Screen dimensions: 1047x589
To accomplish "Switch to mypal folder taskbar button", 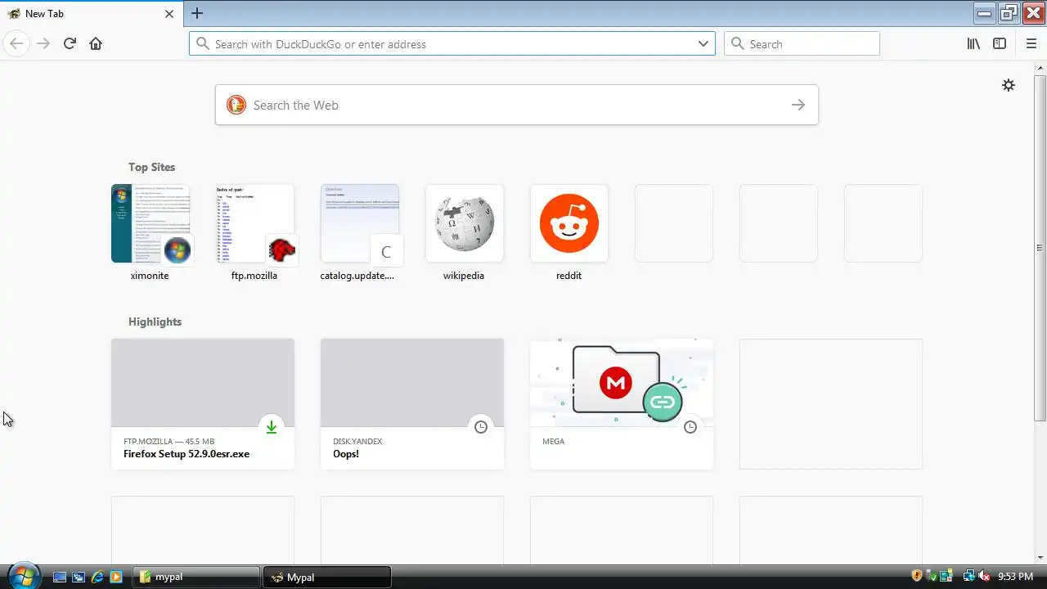I will tap(195, 577).
